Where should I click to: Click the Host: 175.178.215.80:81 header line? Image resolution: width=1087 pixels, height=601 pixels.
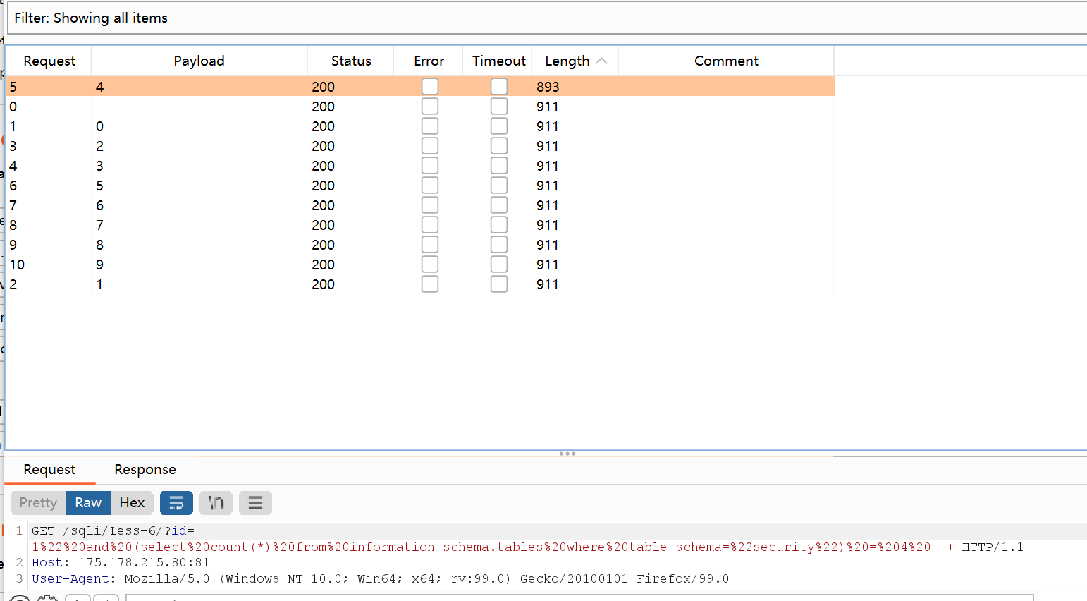coord(121,563)
